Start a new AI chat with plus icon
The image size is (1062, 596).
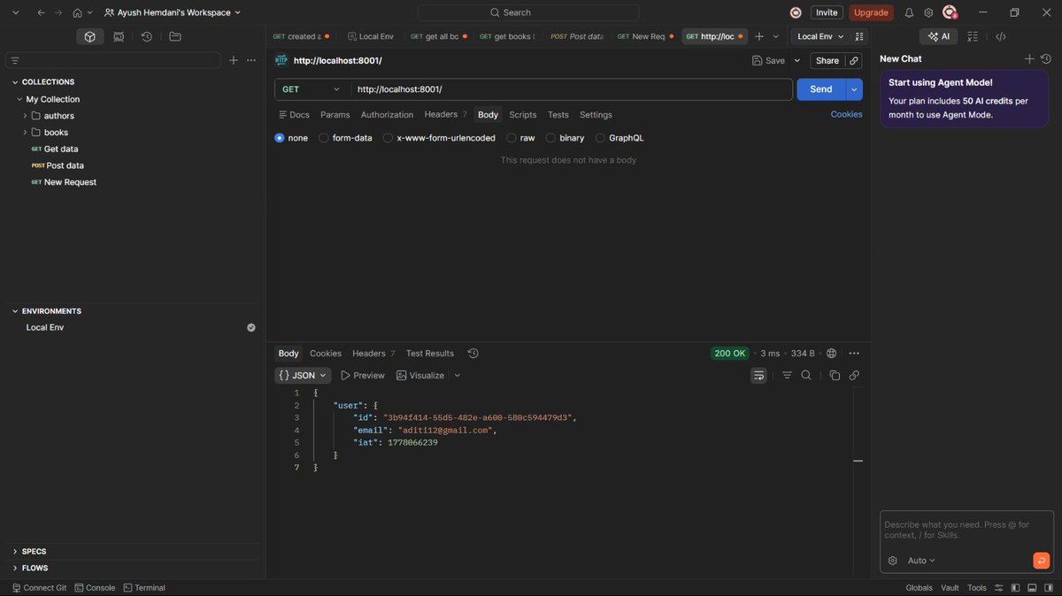point(1029,58)
